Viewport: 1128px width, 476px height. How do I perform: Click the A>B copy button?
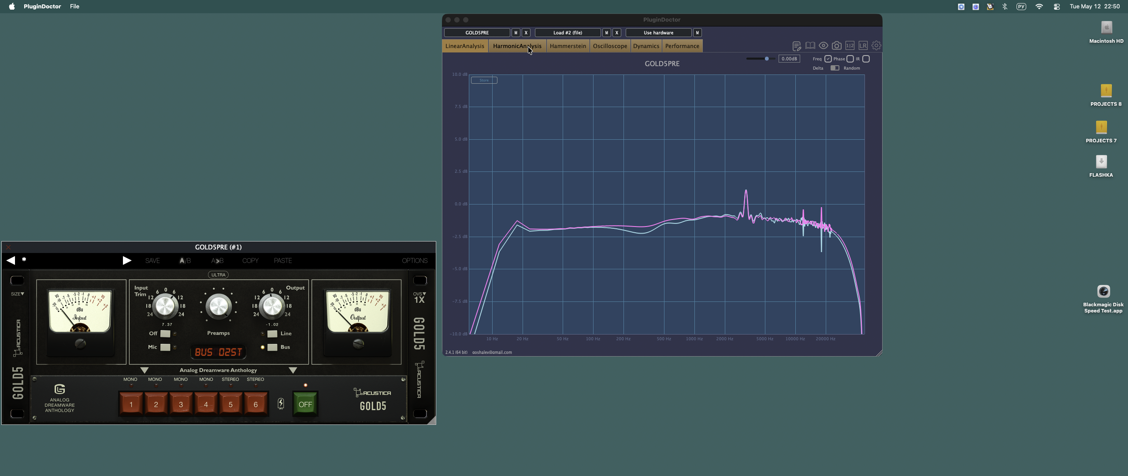(217, 260)
